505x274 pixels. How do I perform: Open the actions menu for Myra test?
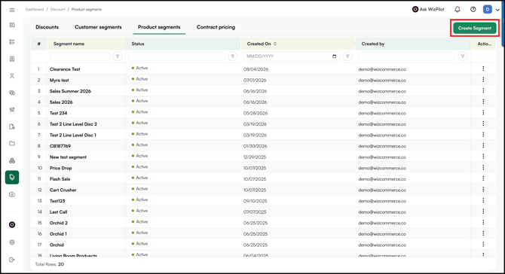pos(483,80)
